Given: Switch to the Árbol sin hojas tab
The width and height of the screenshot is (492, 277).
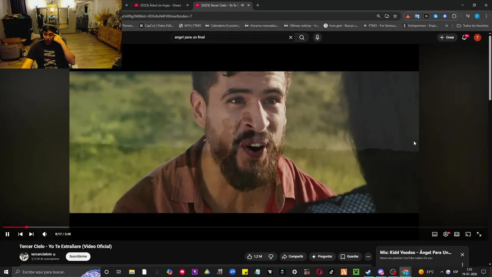Looking at the screenshot, I should tap(161, 5).
